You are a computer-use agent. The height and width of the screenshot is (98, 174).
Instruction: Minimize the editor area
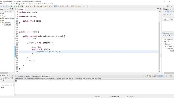click(158, 9)
